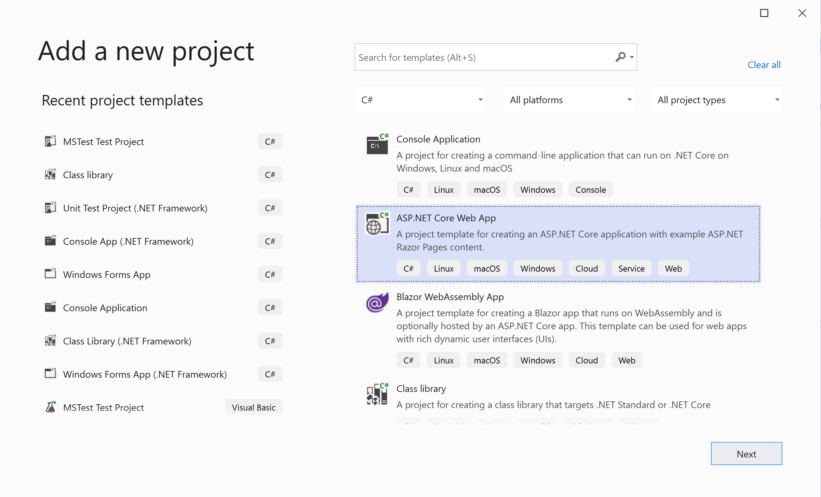The width and height of the screenshot is (821, 497).
Task: Click the Linux tag under Blazor WebAssembly App
Action: pos(443,360)
